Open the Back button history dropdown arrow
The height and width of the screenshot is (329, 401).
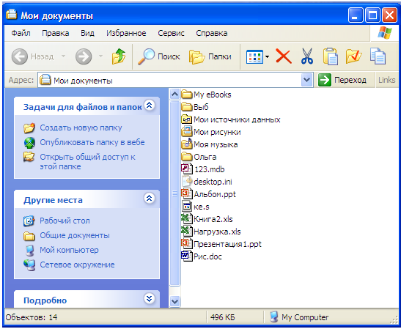coord(64,56)
